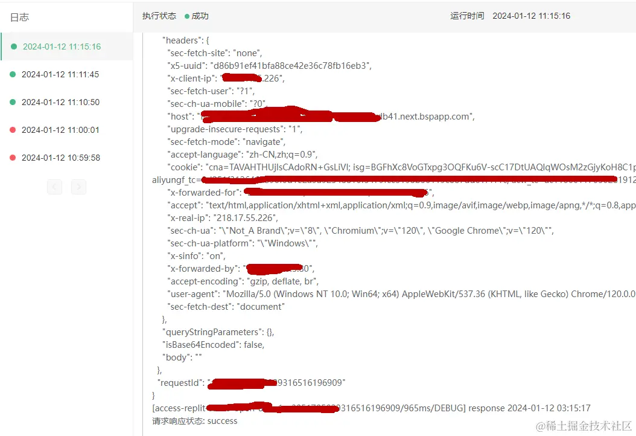The image size is (636, 436).
Task: Click the sec-fetch-dest document line
Action: point(226,307)
